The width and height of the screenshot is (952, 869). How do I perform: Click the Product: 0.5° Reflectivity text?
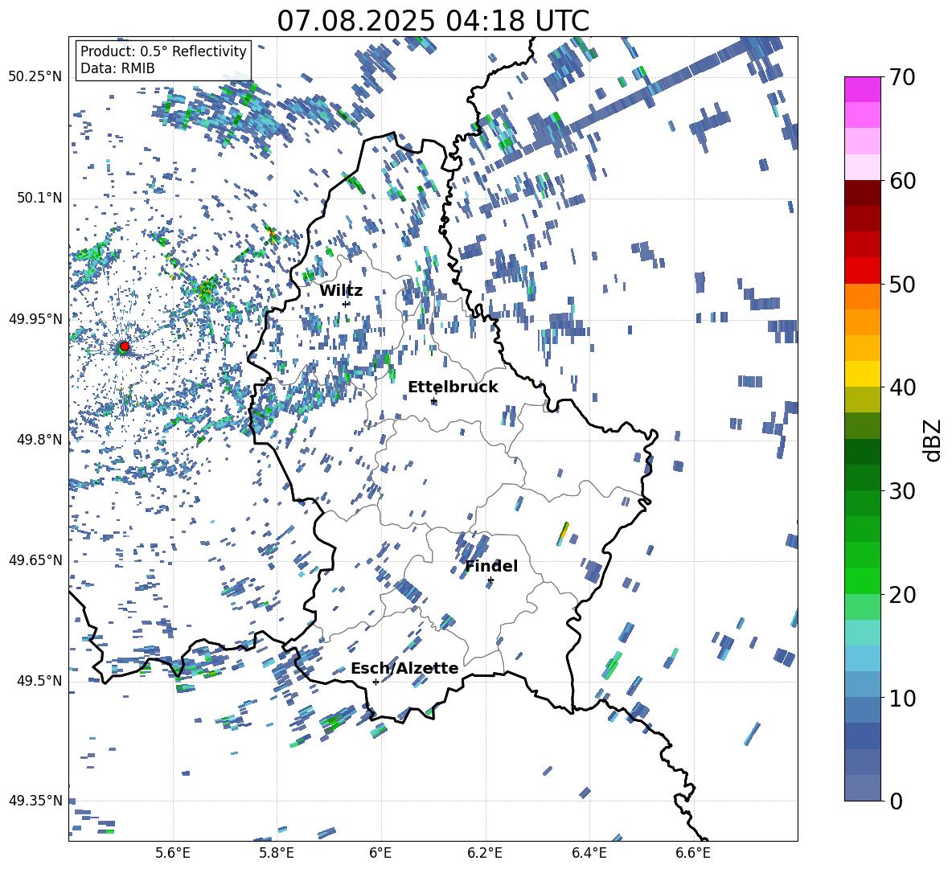[x=163, y=51]
